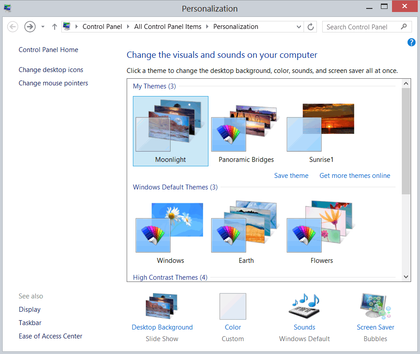Open Desktop Background slide show icon
The image size is (420, 354).
(162, 306)
